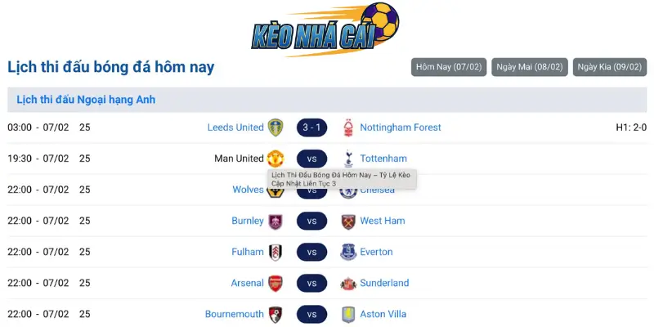Screen dimensions: 654x327
Task: Click the vs badge for Arsenal–Sunderland
Action: 311,283
